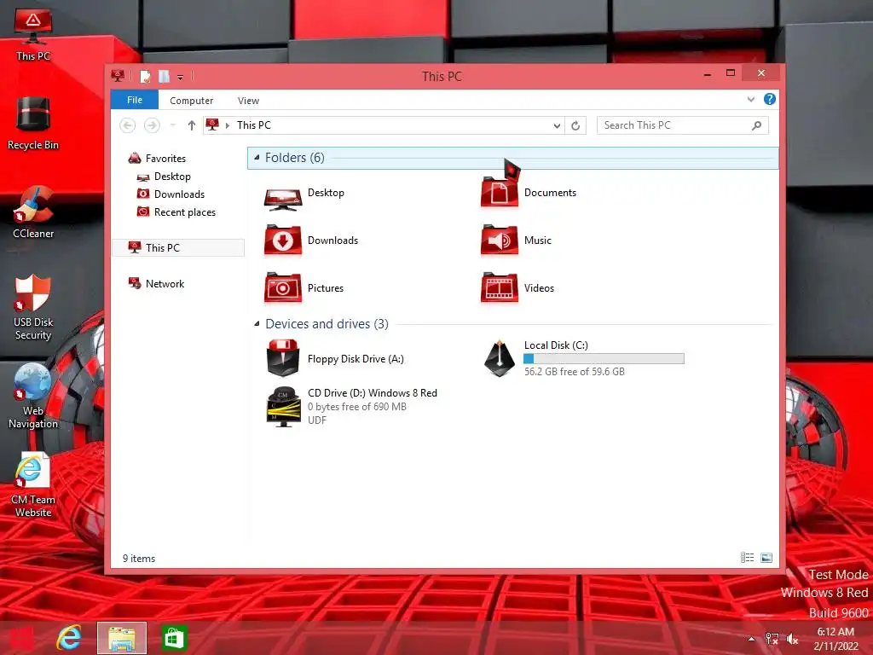The image size is (873, 655).
Task: Switch to details view icon in status bar
Action: tap(747, 558)
